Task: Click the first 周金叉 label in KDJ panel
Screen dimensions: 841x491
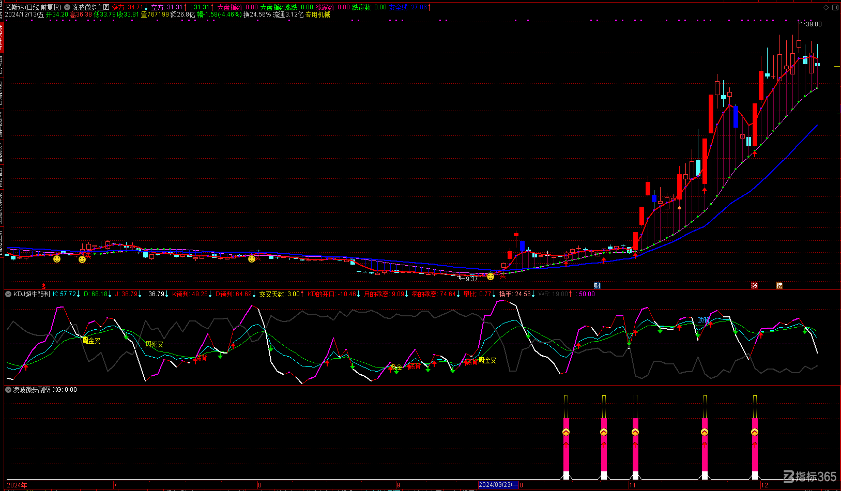Action: tap(91, 341)
